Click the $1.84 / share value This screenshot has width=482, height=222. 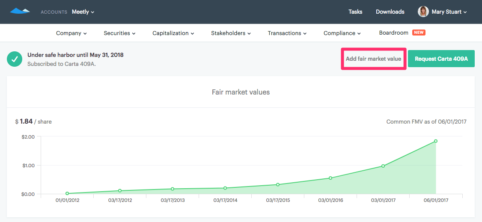33,121
